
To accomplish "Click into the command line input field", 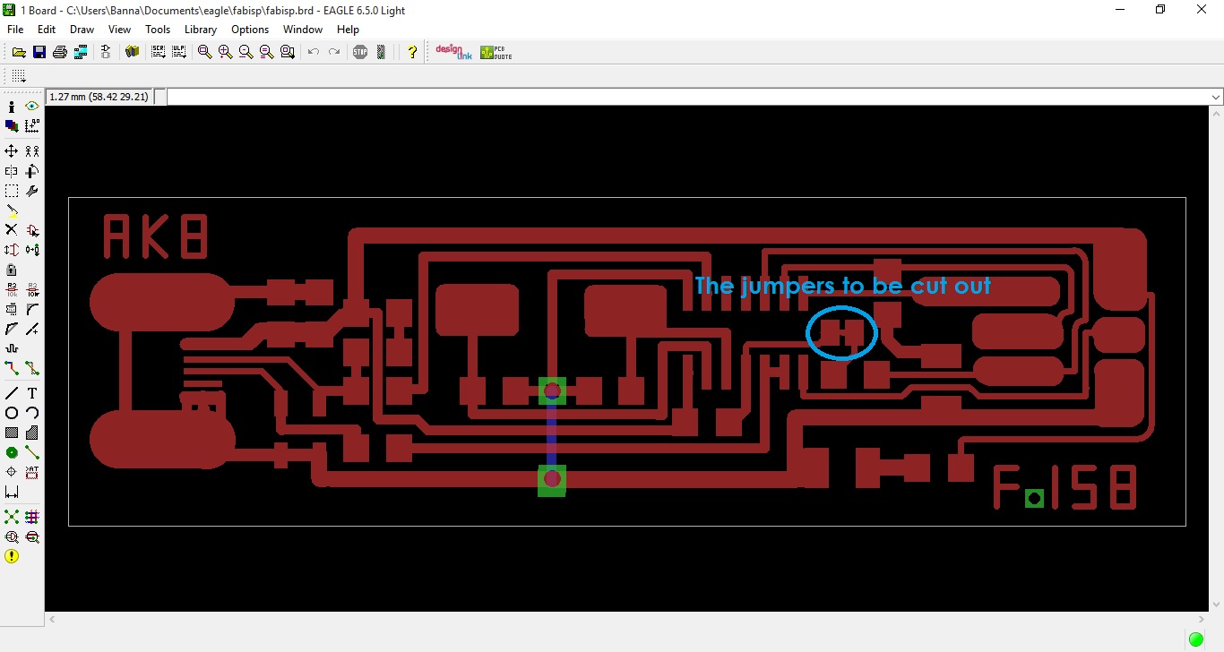I will 688,97.
